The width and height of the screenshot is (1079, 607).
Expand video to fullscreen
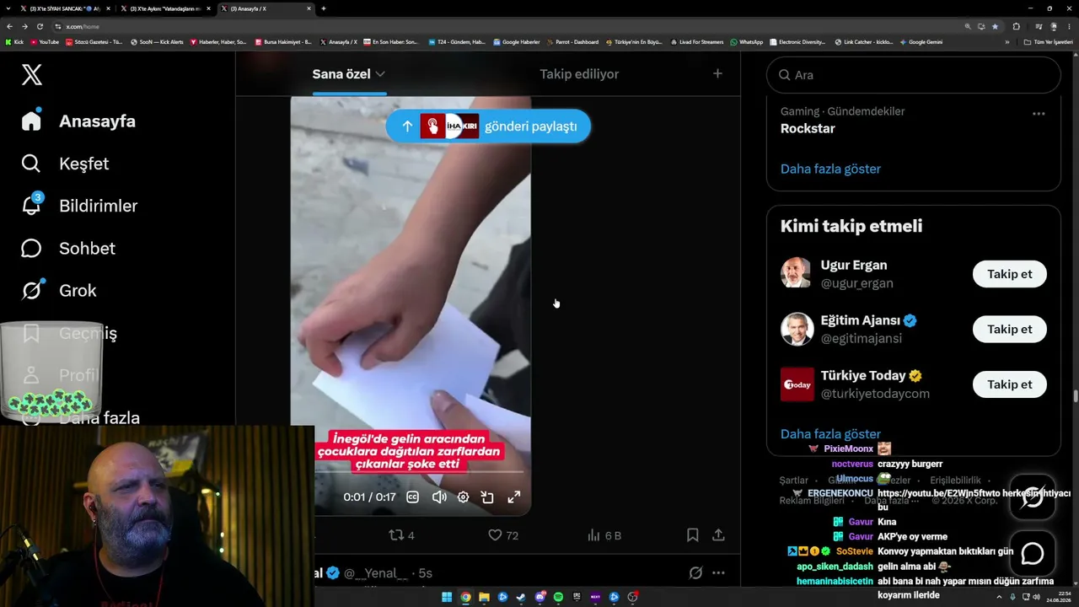[x=513, y=497]
